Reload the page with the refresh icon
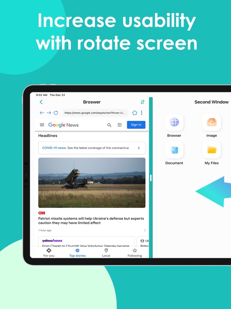231x309 pixels. 56,113
